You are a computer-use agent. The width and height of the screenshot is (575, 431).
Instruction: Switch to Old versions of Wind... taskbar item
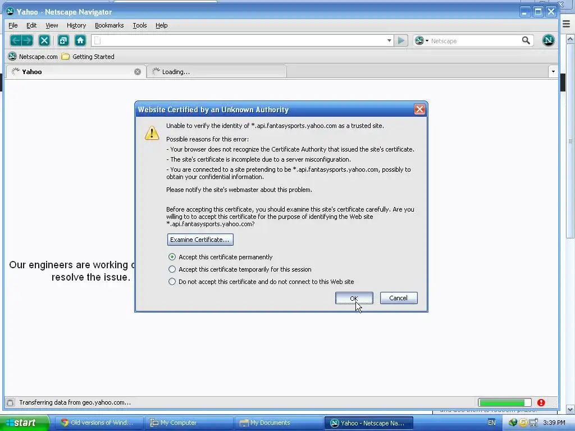click(99, 423)
